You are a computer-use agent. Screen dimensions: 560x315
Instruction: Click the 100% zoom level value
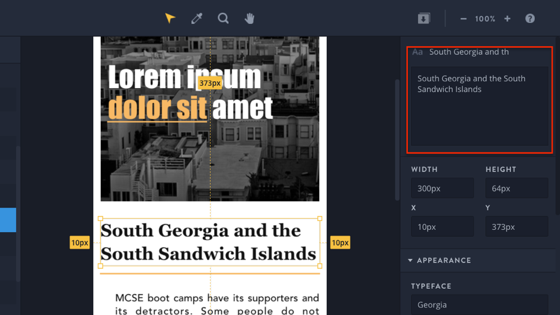[x=485, y=19]
